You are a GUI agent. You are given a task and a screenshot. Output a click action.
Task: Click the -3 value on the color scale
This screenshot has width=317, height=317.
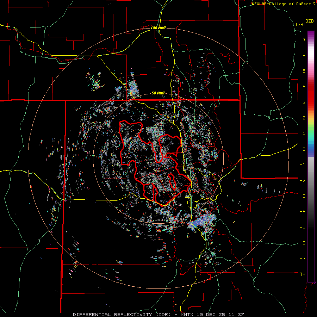303,196
